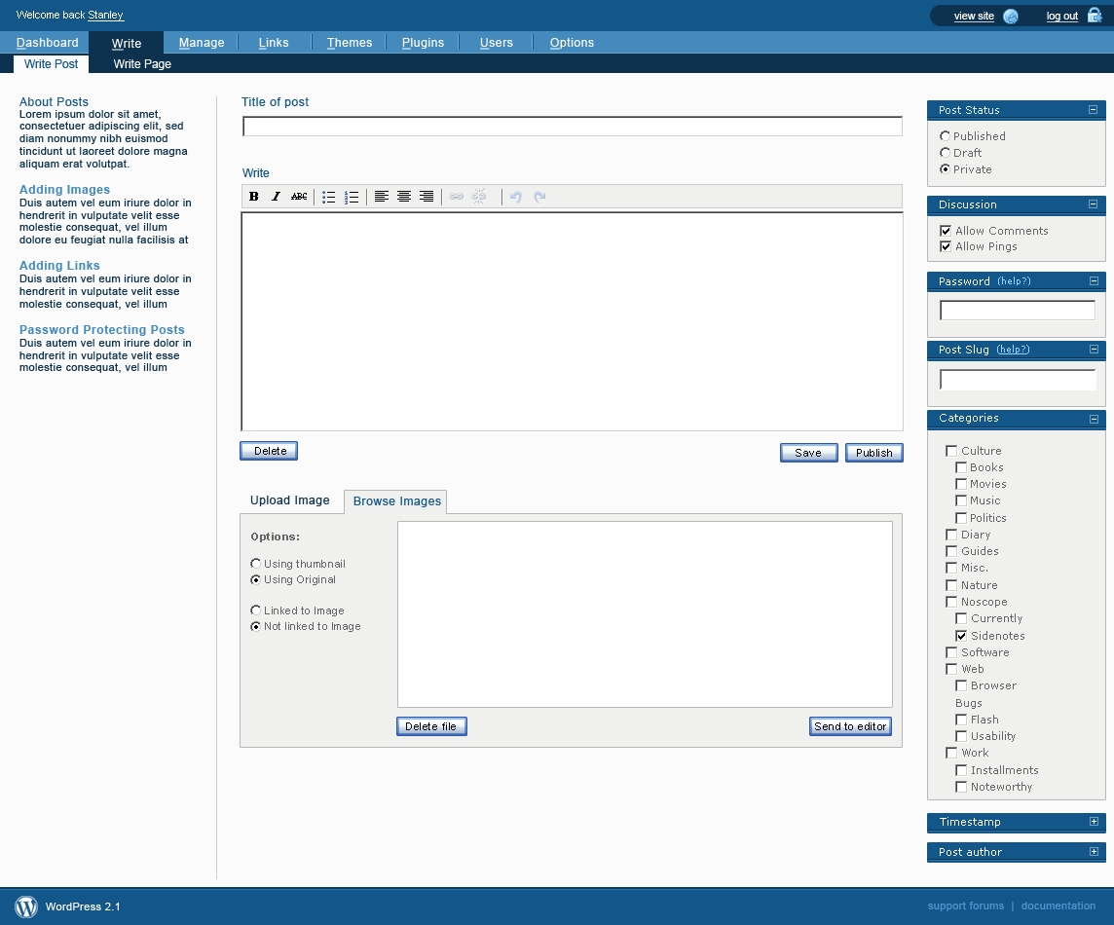Insert a bulleted list
This screenshot has width=1114, height=925.
329,197
